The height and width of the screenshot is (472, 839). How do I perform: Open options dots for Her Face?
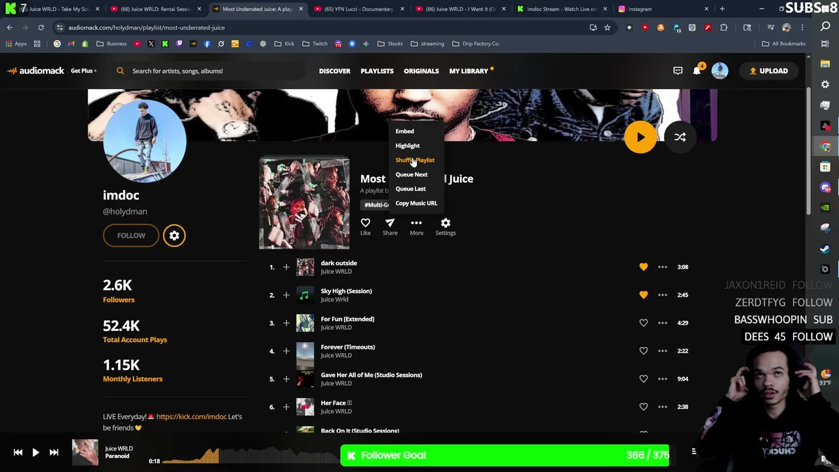[663, 406]
